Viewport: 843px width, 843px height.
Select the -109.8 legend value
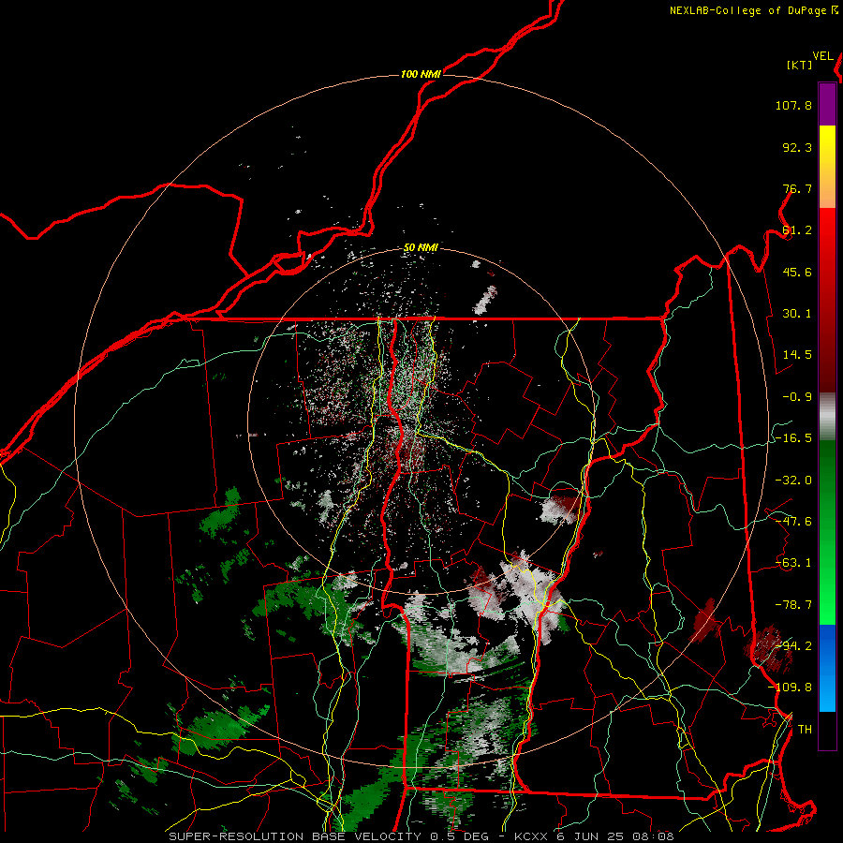[790, 688]
